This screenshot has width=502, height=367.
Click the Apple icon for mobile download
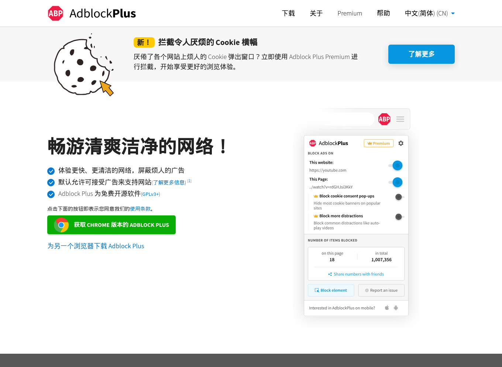click(x=387, y=308)
